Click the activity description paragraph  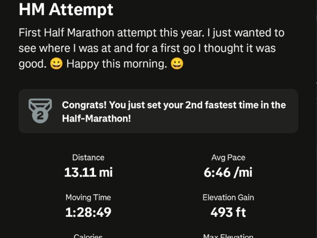[151, 49]
